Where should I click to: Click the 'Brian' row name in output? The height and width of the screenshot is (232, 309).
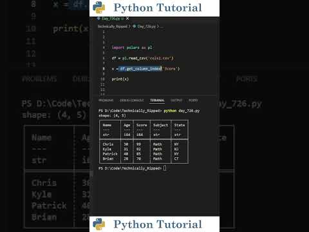108,159
